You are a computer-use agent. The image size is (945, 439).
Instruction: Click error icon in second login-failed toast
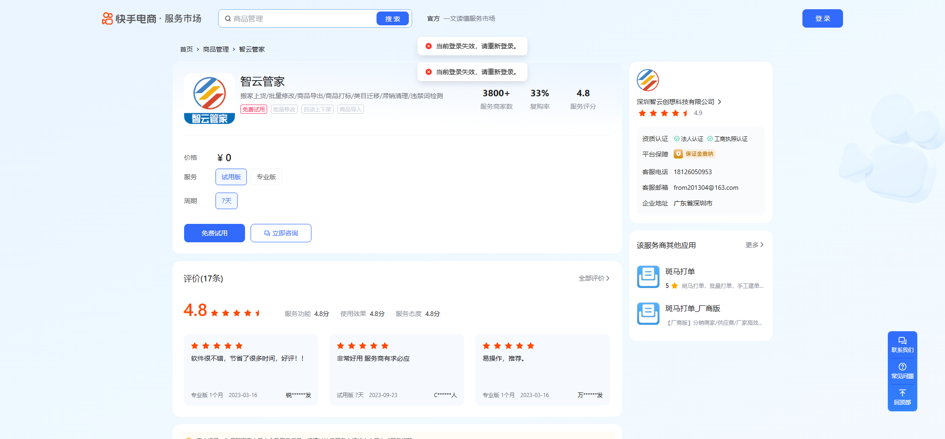[429, 72]
